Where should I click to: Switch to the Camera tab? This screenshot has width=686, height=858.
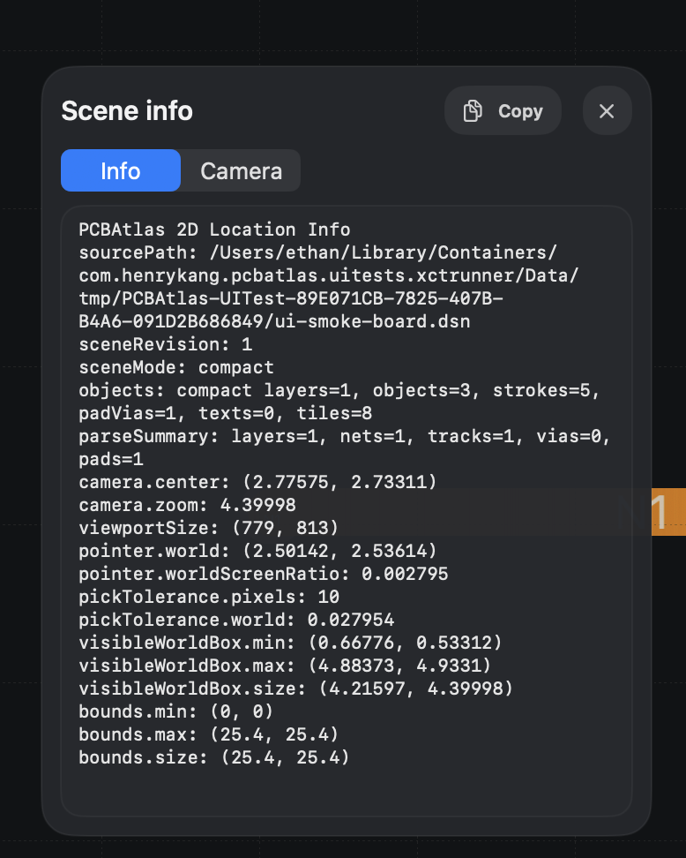pyautogui.click(x=241, y=170)
